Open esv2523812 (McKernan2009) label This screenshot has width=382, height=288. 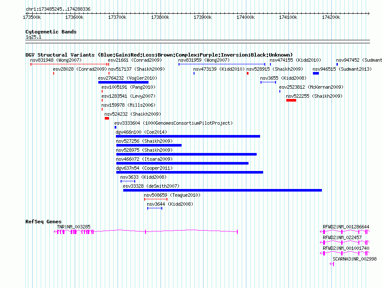click(x=311, y=87)
